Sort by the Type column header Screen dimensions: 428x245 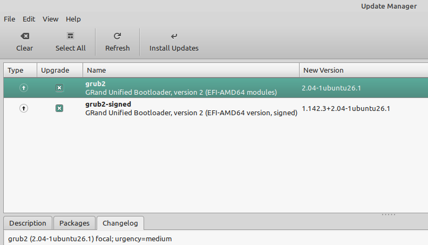(x=20, y=70)
